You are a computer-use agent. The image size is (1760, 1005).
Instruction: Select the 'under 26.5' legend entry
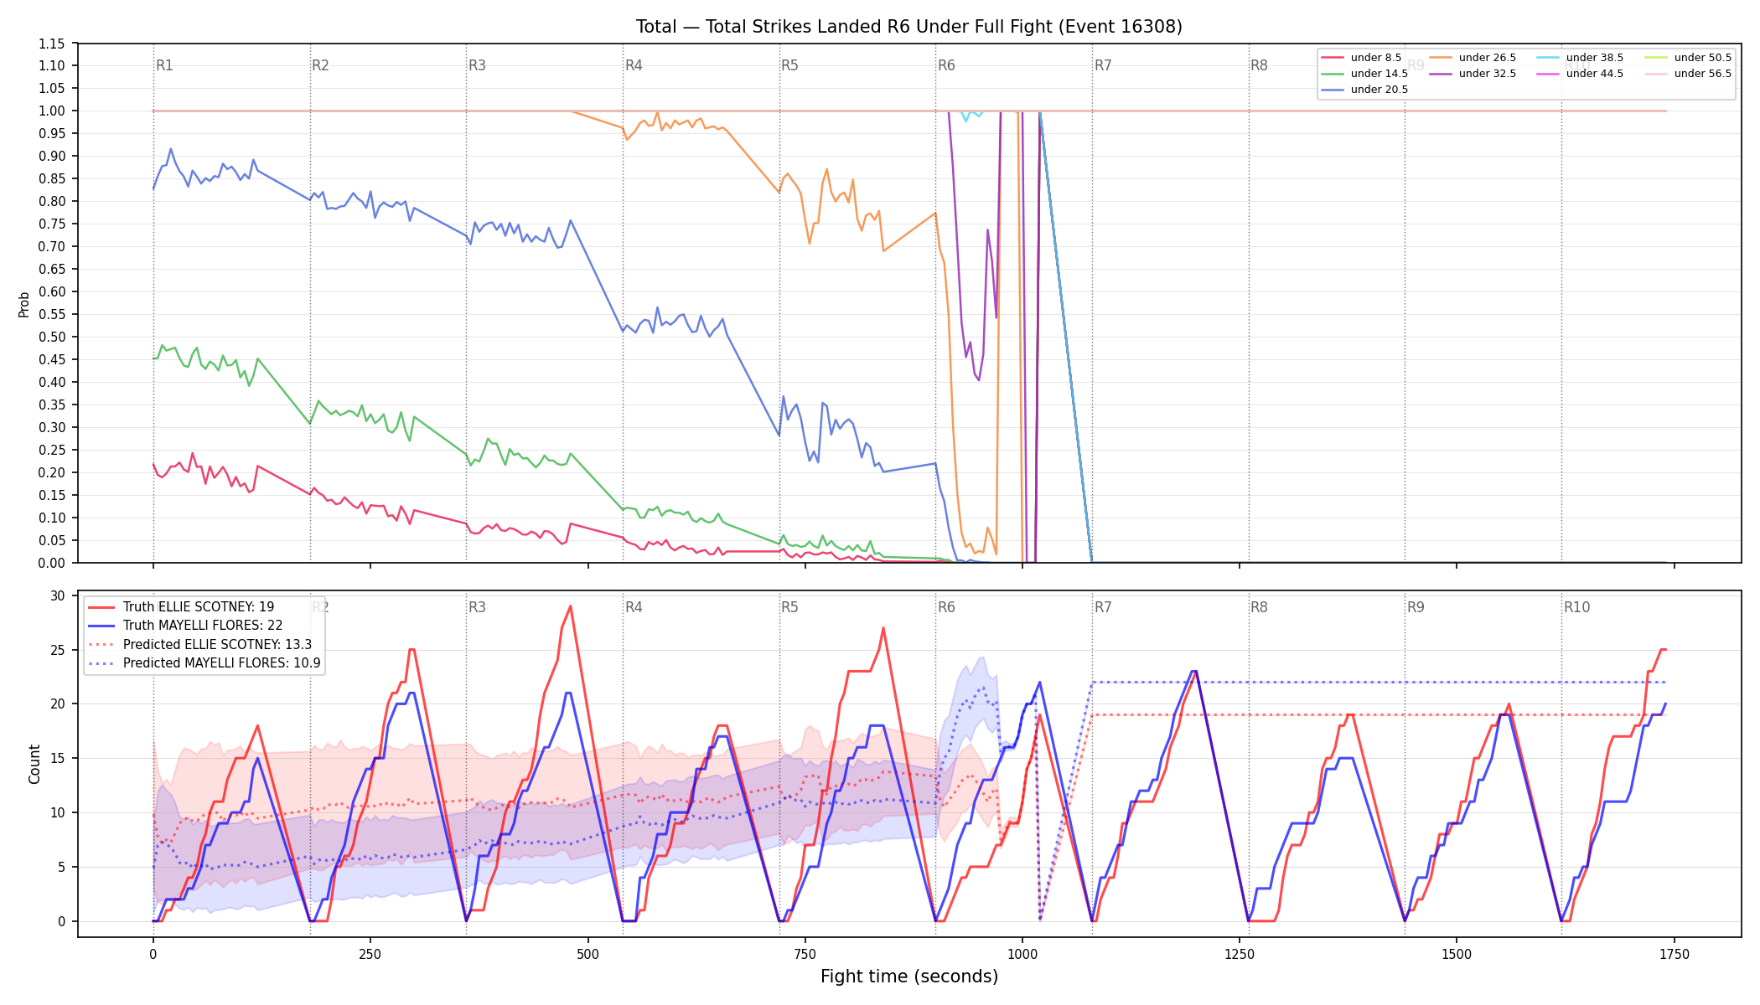(x=1473, y=58)
